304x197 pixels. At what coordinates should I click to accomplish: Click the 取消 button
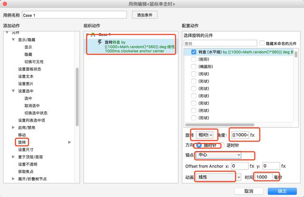(249, 191)
